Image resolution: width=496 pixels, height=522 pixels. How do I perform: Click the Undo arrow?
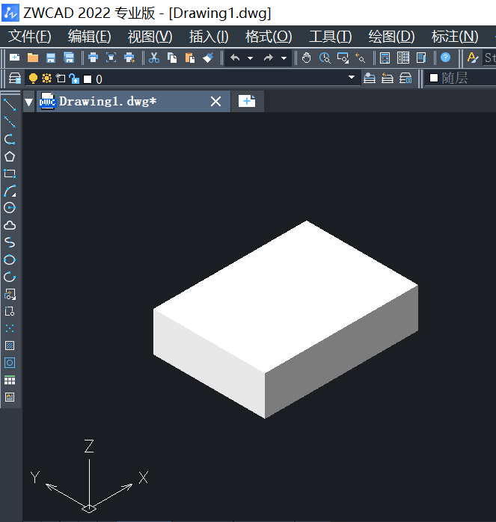coord(235,58)
